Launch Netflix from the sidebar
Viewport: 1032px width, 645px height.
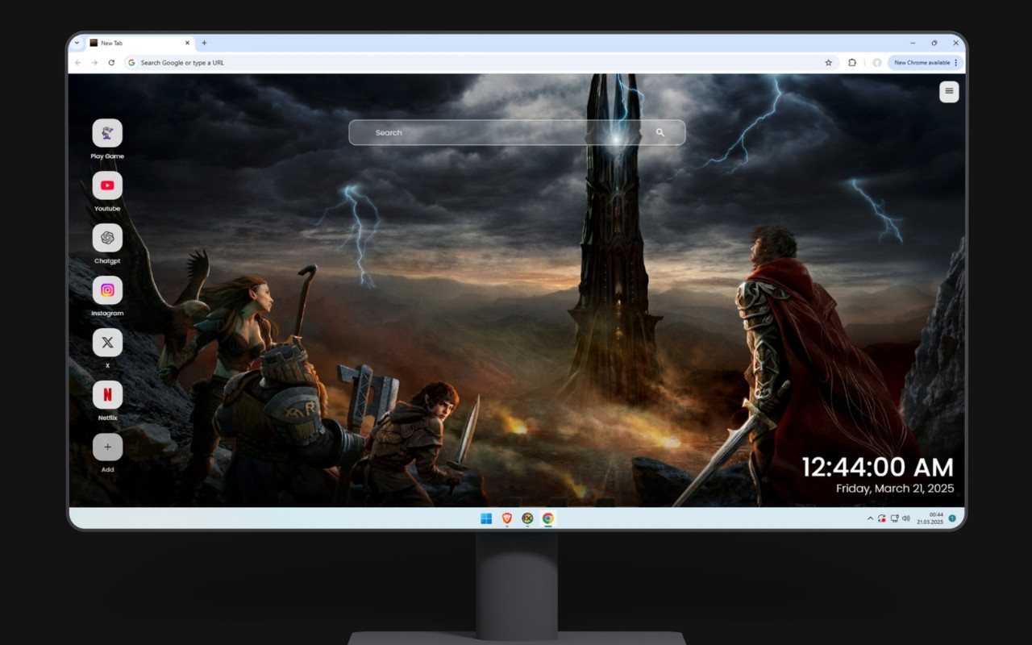[x=107, y=394]
